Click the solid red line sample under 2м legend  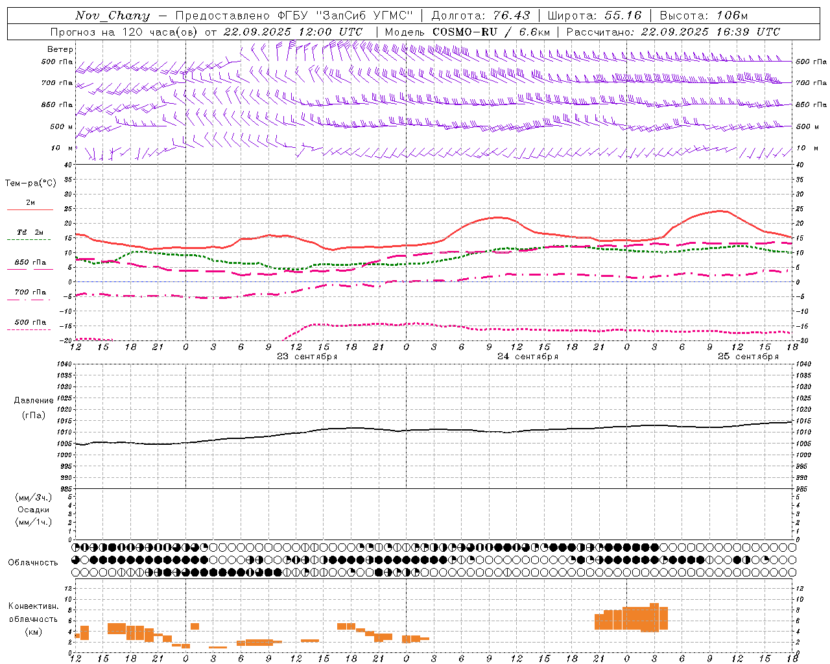point(30,209)
